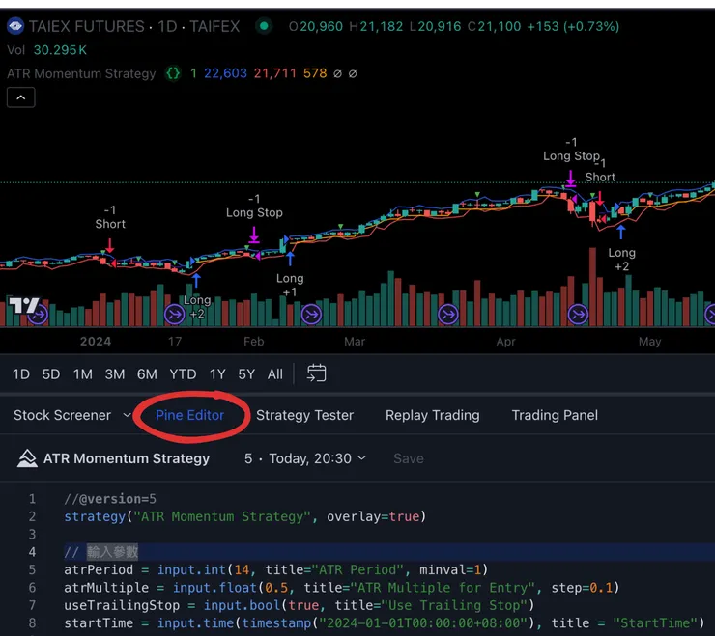The height and width of the screenshot is (636, 715).
Task: Select the 5D time range
Action: tap(51, 374)
